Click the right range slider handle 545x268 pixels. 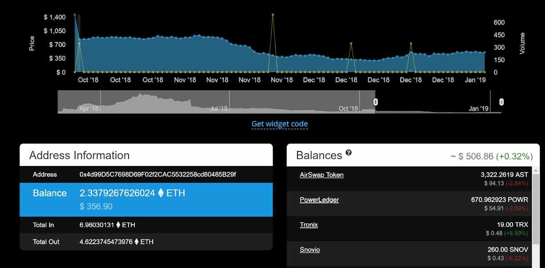501,102
